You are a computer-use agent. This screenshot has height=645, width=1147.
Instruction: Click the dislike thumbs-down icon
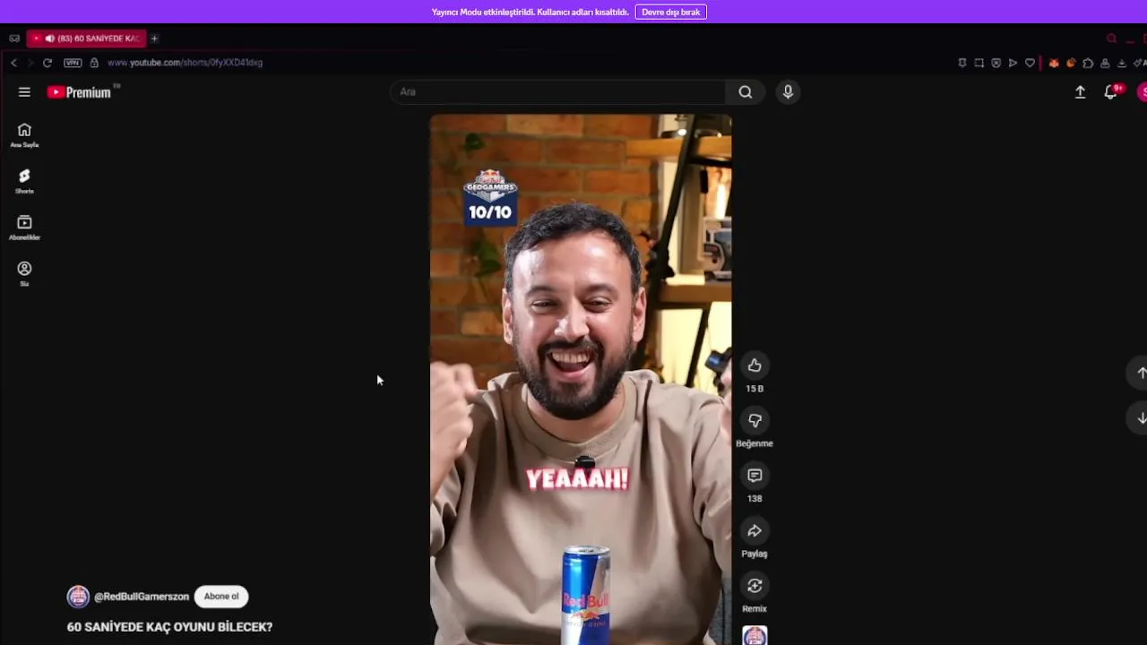coord(755,420)
